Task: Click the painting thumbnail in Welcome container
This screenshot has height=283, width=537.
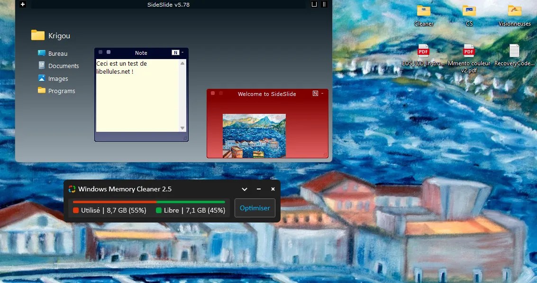Action: (x=254, y=136)
